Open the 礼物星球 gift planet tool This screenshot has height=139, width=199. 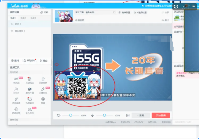[x=29, y=100]
